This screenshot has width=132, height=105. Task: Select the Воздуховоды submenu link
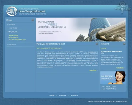pyautogui.click(x=14, y=37)
